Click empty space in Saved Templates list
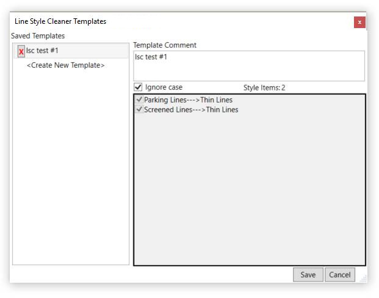Image resolution: width=379 pixels, height=298 pixels. pos(70,171)
